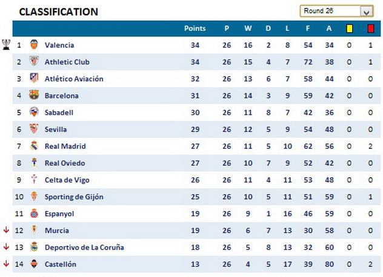Click the red relegation arrow beside Castellón
This screenshot has width=383, height=277.
pyautogui.click(x=6, y=264)
